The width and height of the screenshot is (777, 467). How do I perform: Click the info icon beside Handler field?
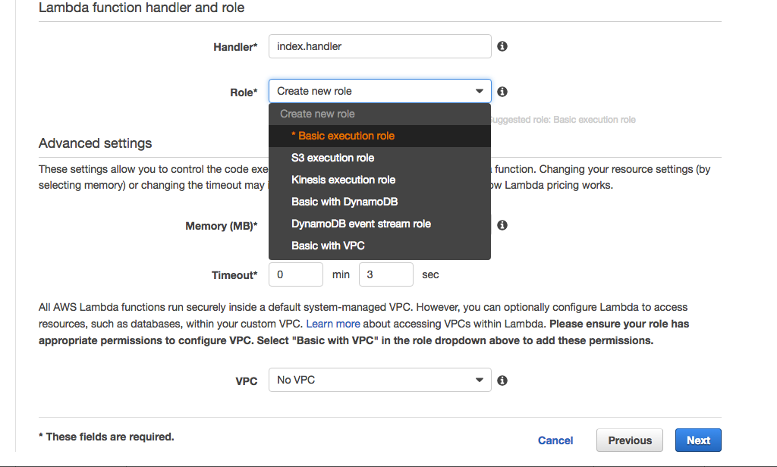502,46
